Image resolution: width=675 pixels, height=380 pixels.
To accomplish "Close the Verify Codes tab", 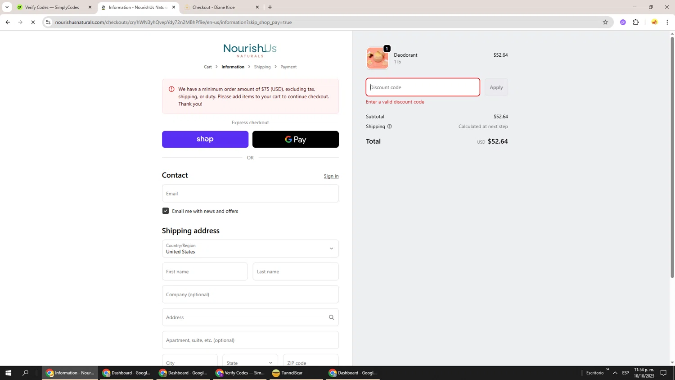I will click(x=90, y=7).
